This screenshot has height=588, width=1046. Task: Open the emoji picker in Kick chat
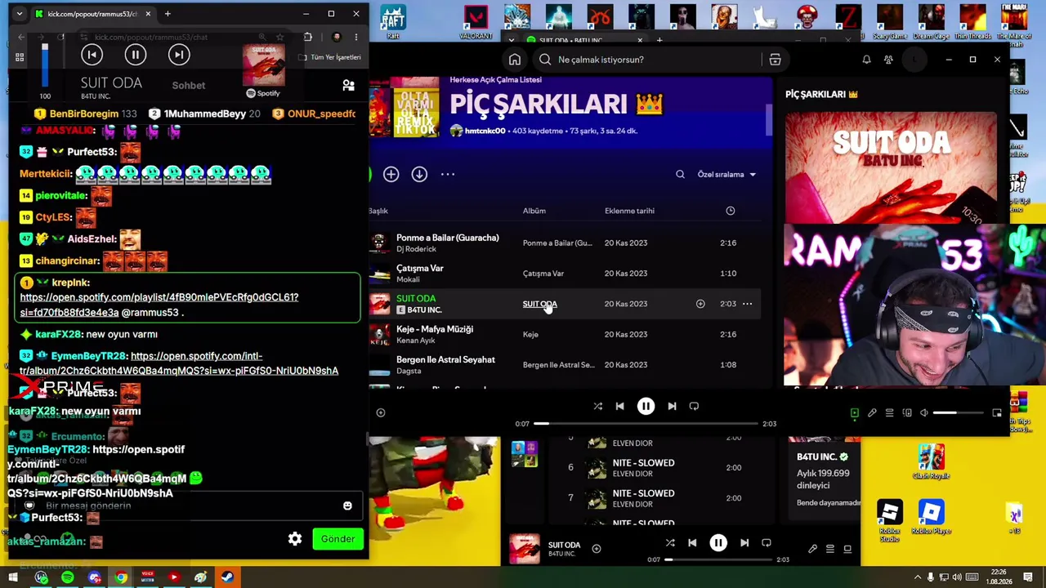(x=347, y=506)
